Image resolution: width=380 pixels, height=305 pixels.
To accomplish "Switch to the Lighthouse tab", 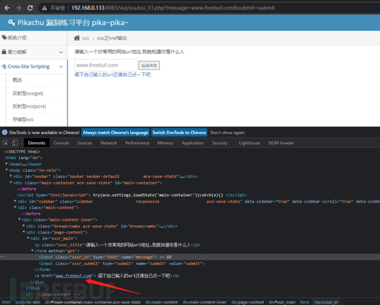I will [x=249, y=143].
